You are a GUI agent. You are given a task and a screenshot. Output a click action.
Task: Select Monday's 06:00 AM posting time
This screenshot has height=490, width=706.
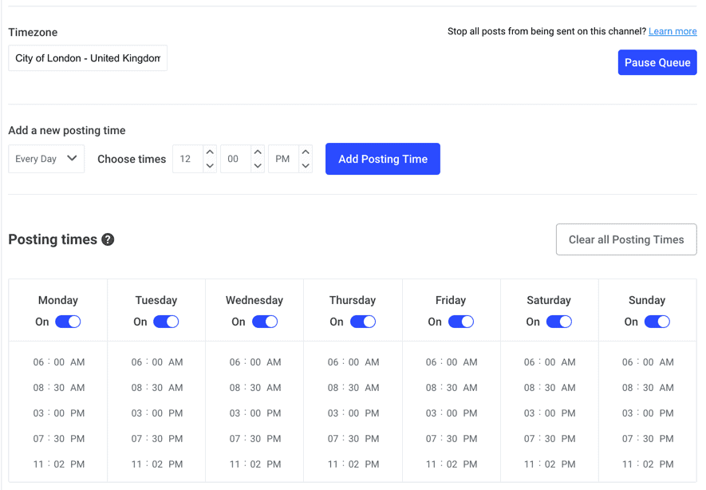pyautogui.click(x=58, y=362)
